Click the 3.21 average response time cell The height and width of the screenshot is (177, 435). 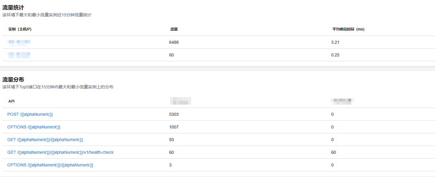(x=335, y=43)
